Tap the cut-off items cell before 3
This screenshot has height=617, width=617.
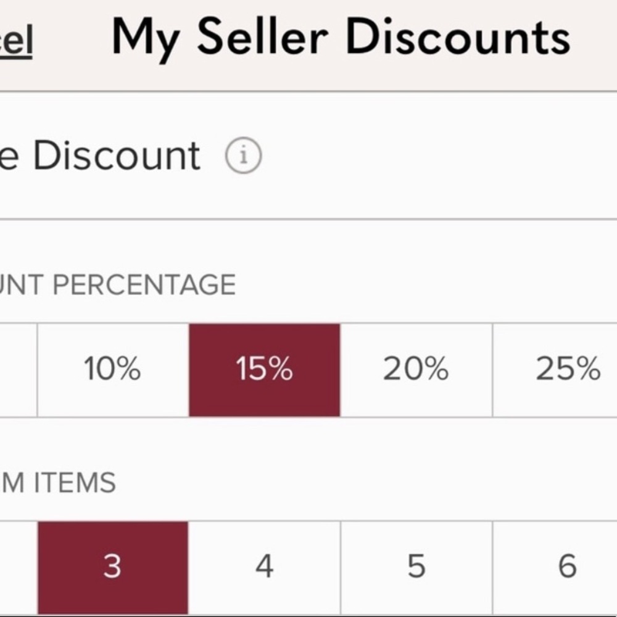pos(17,566)
